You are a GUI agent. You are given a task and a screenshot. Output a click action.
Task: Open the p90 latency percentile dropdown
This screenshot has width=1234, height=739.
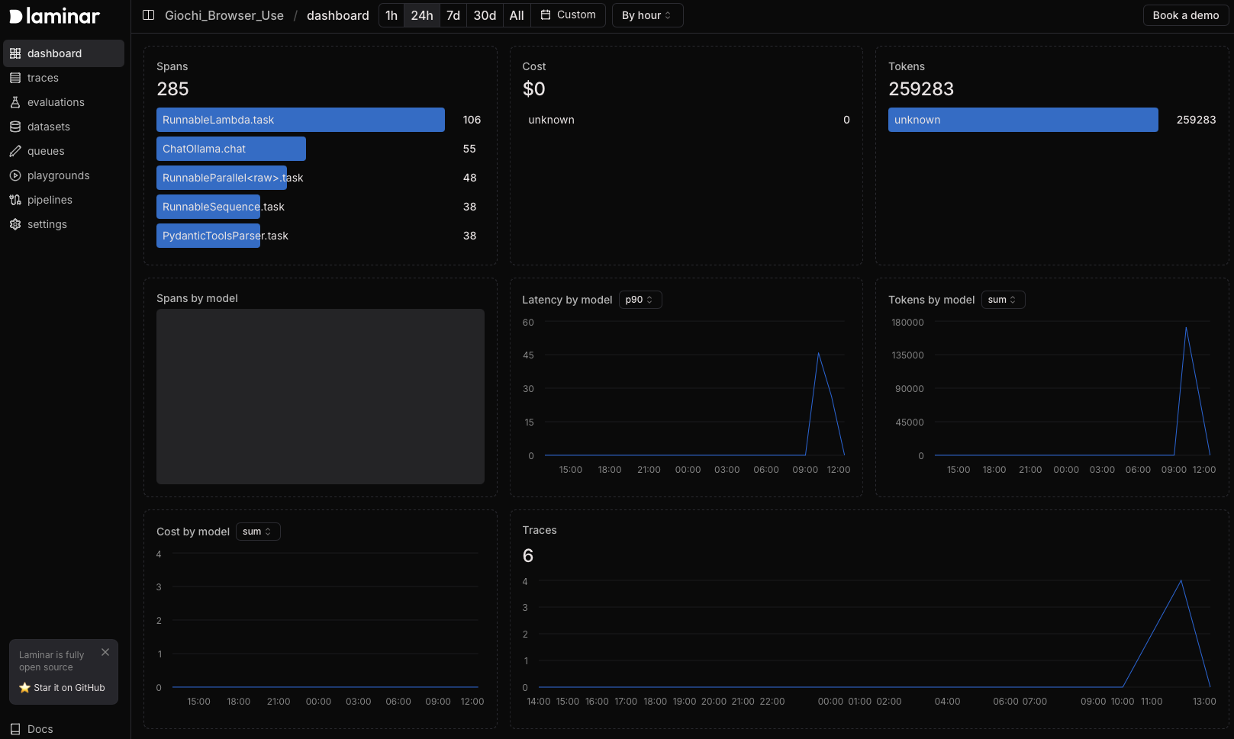coord(640,300)
